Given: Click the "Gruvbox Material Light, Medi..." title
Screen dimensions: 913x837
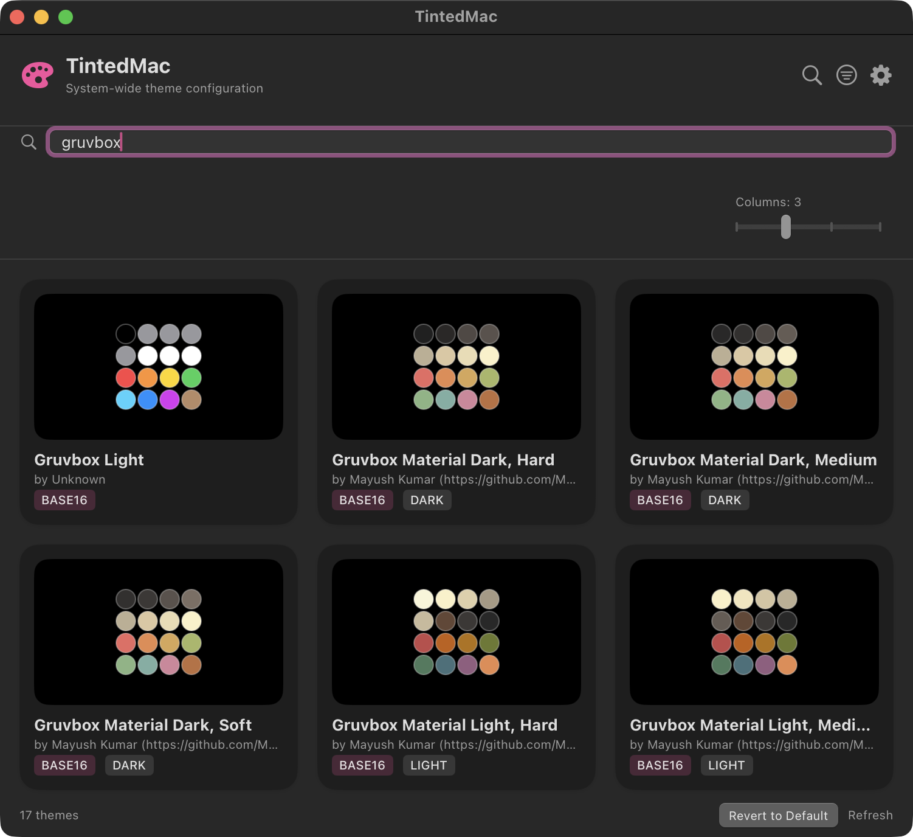Looking at the screenshot, I should pyautogui.click(x=750, y=725).
